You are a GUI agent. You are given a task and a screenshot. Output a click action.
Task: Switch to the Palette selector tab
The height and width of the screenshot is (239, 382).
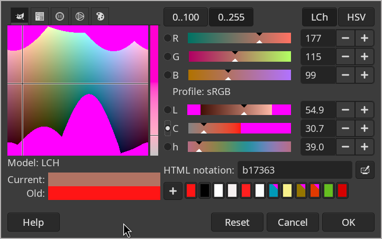tap(100, 16)
